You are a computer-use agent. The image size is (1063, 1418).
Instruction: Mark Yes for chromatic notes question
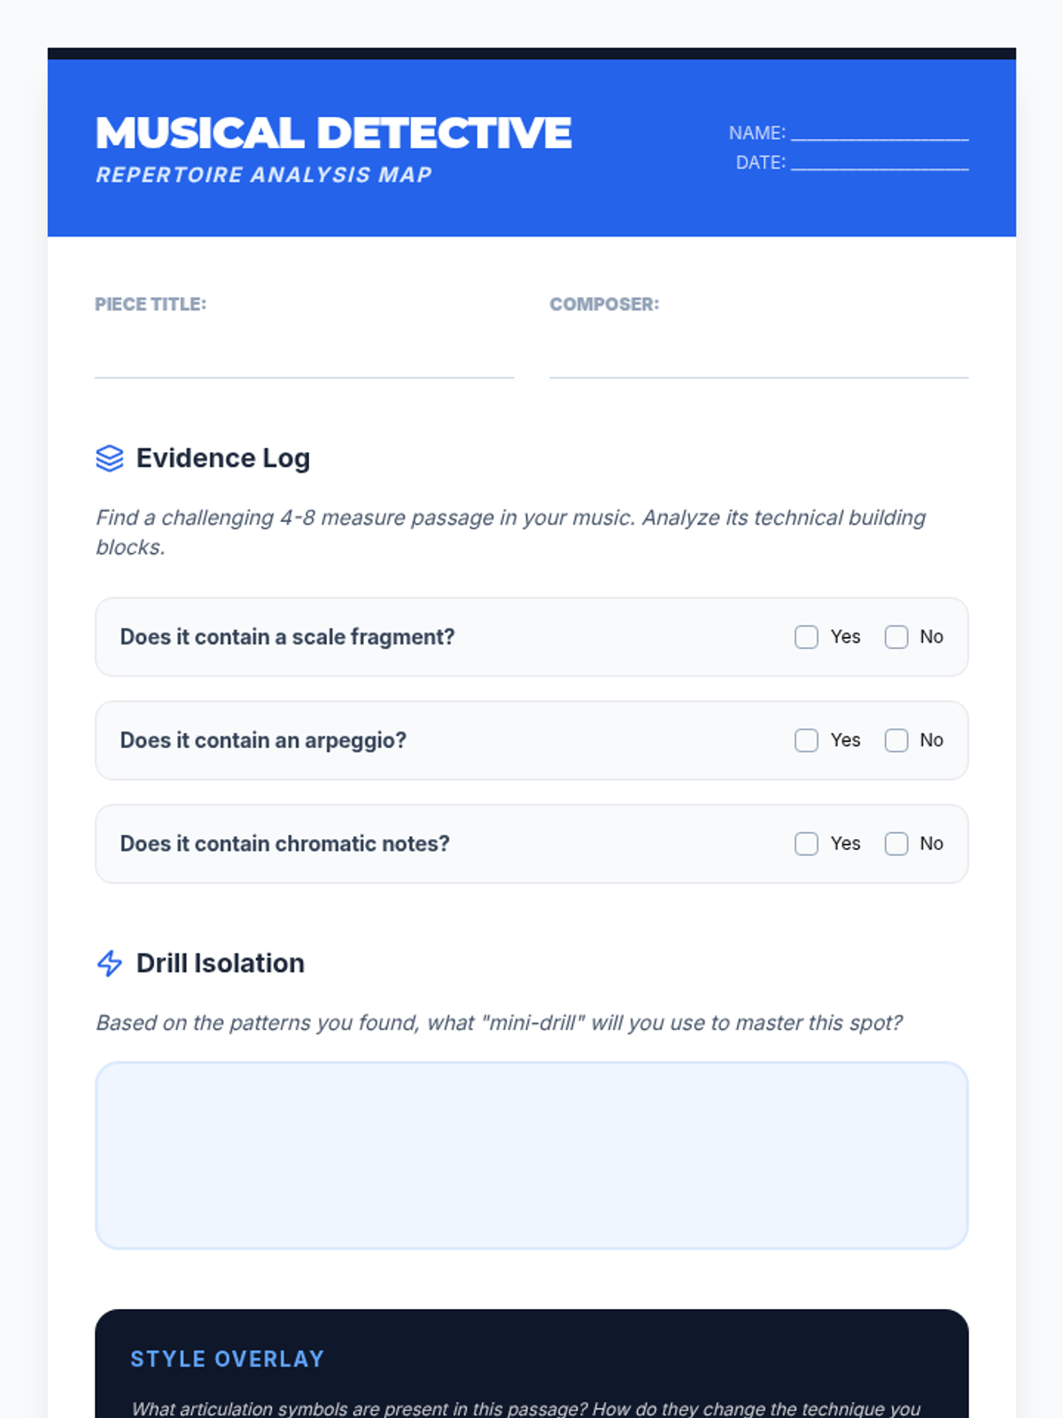point(806,844)
